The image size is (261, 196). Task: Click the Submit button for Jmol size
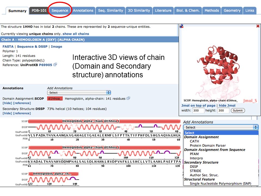(238, 111)
